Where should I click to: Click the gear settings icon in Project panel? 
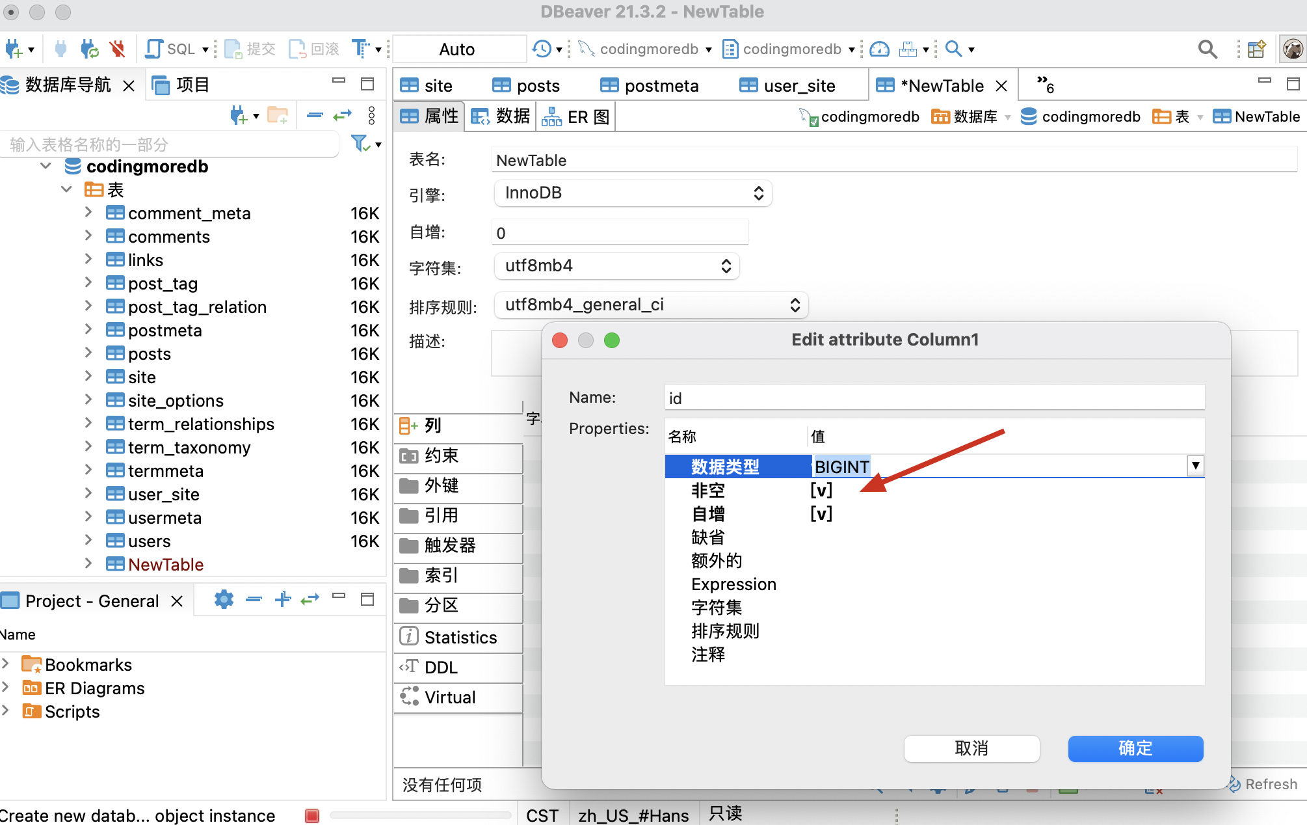click(x=224, y=599)
